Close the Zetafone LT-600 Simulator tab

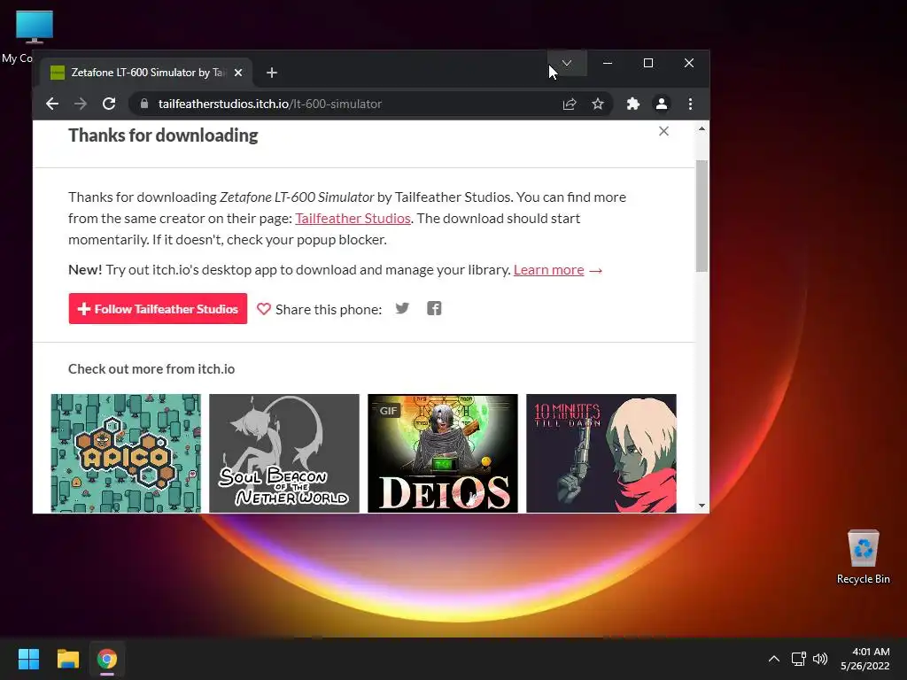(237, 73)
